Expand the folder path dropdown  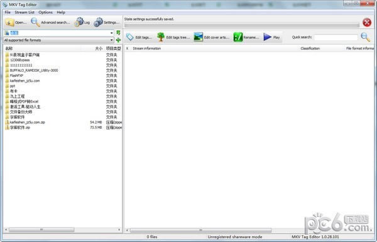[112, 33]
